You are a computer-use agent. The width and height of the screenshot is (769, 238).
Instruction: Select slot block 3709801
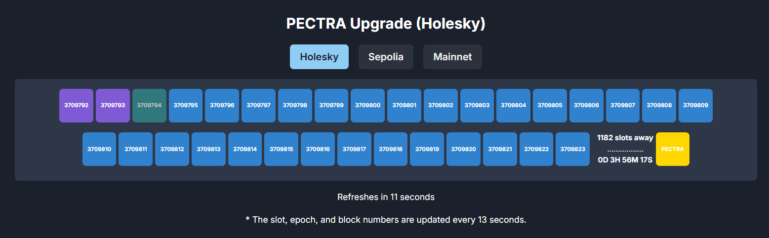point(404,106)
